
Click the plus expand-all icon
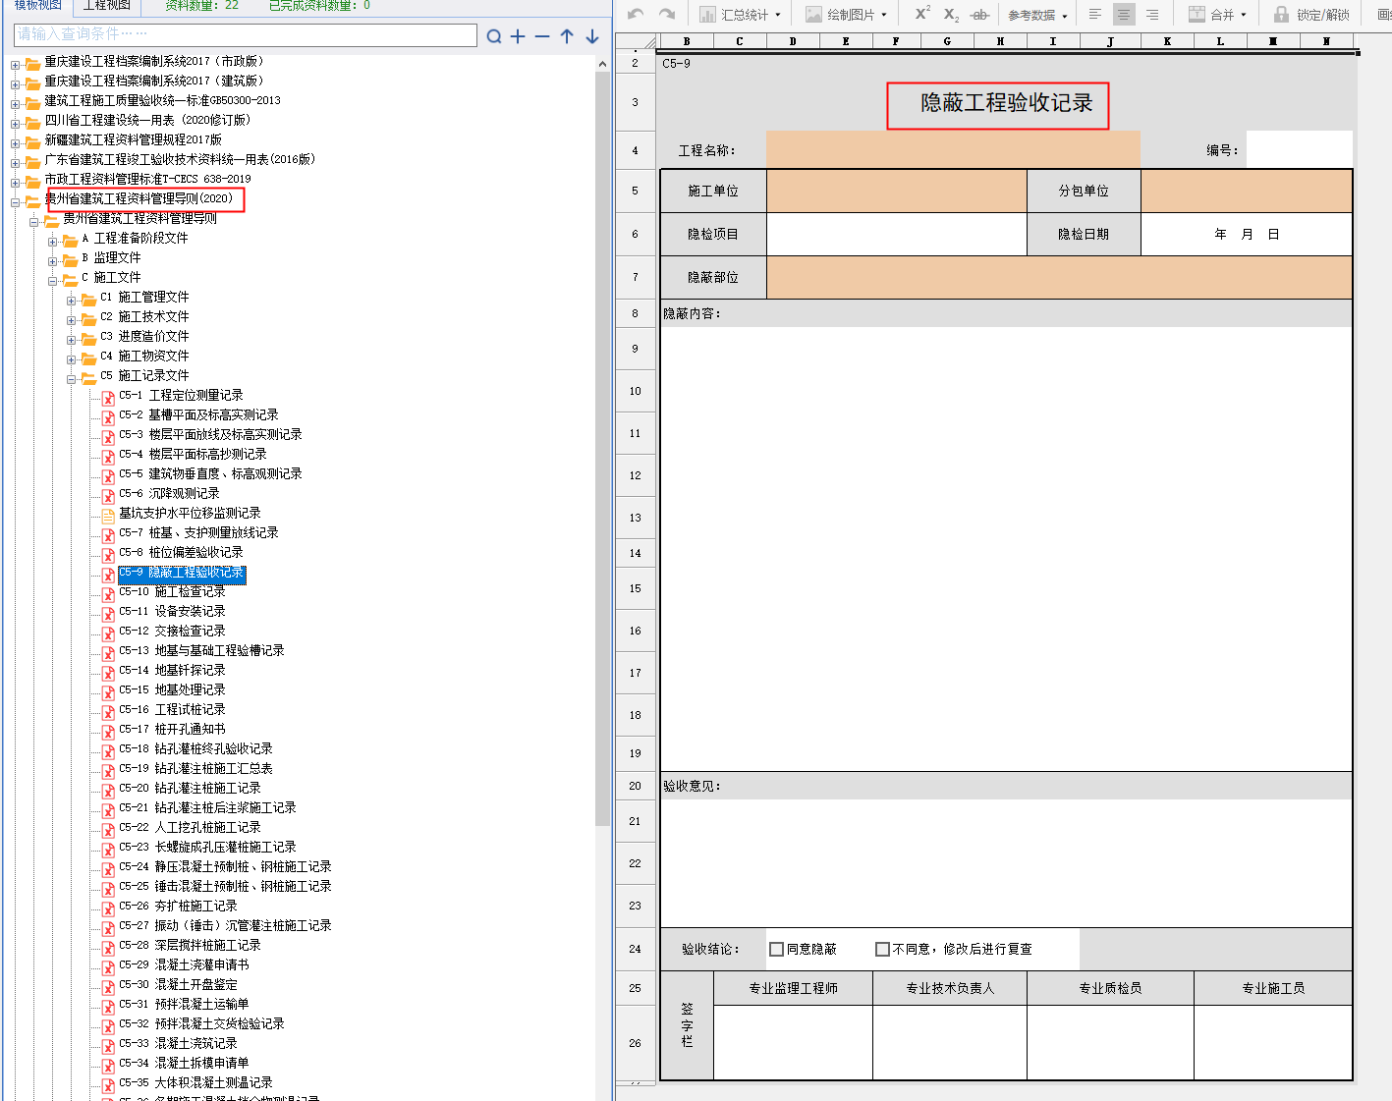click(518, 36)
